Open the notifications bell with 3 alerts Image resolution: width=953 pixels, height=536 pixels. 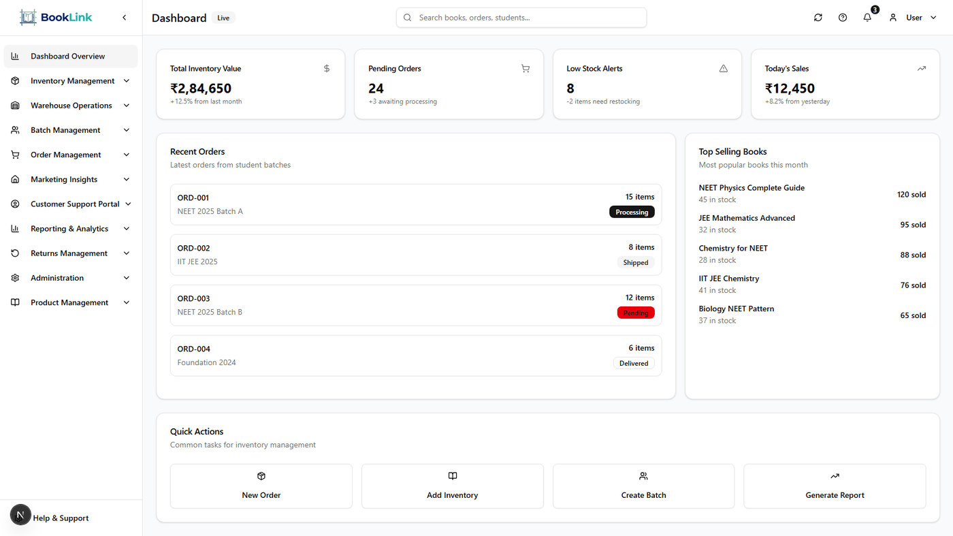coord(867,17)
